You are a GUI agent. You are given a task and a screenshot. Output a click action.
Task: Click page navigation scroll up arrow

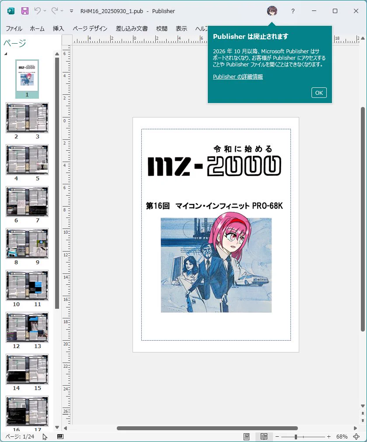pyautogui.click(x=57, y=54)
